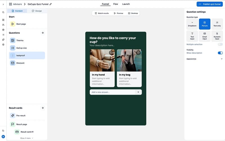Enable the Multiple selection toggle
The image size is (225, 141).
(x=220, y=44)
